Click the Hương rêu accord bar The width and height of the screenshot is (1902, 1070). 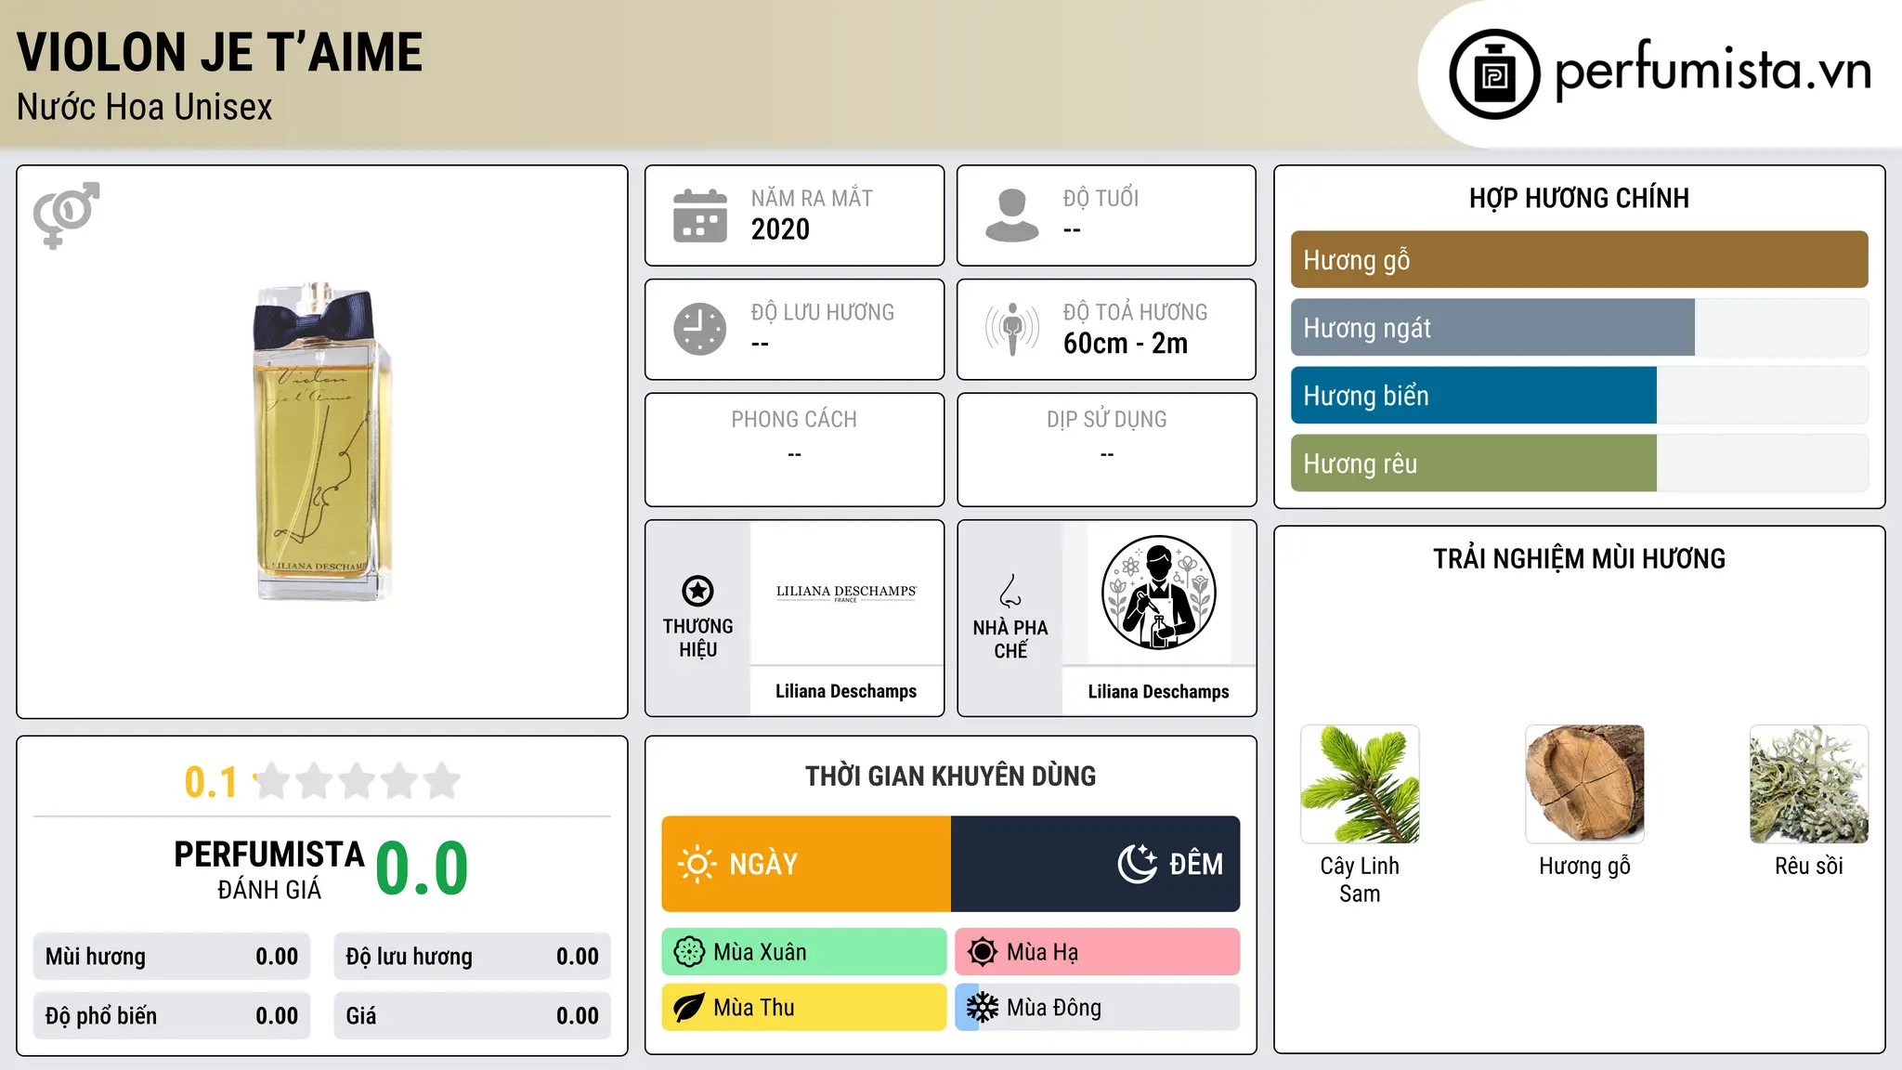pos(1579,463)
